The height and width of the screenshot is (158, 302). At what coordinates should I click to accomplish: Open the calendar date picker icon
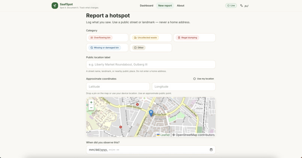211,150
